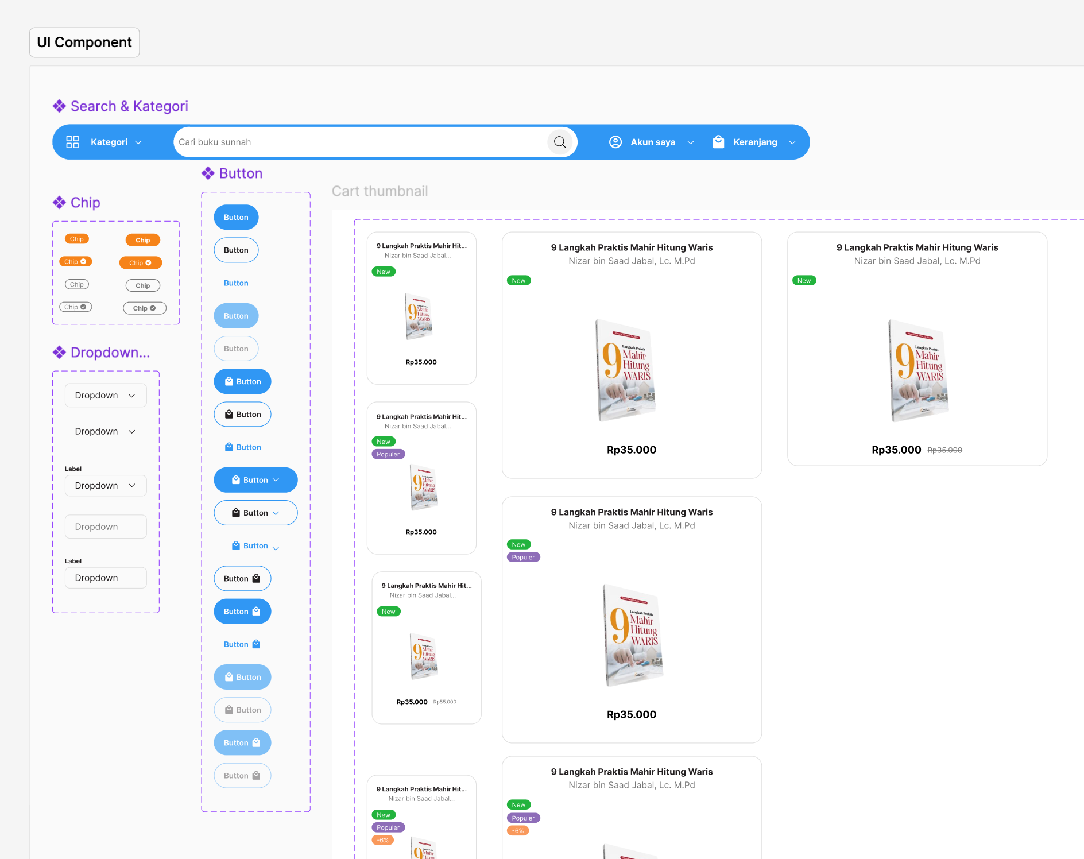
Task: Click the grid icon beside Kategori
Action: (72, 142)
